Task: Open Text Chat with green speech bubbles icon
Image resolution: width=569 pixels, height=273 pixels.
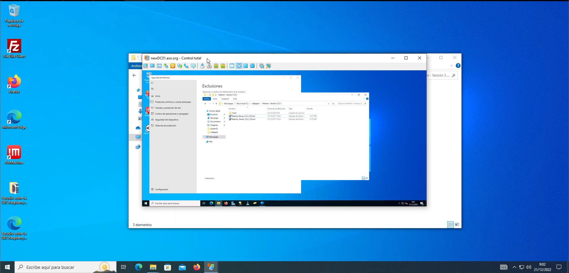Action: 180,66
